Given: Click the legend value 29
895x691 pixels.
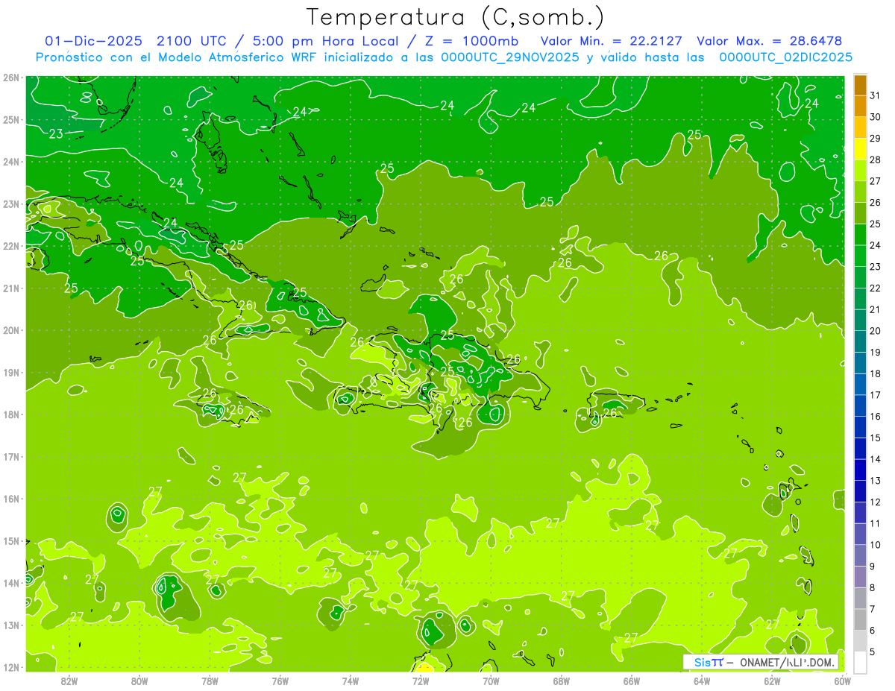Looking at the screenshot, I should click(876, 138).
